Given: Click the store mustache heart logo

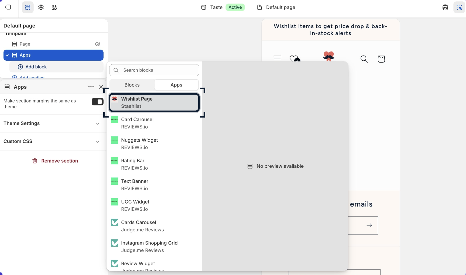Looking at the screenshot, I should [329, 56].
